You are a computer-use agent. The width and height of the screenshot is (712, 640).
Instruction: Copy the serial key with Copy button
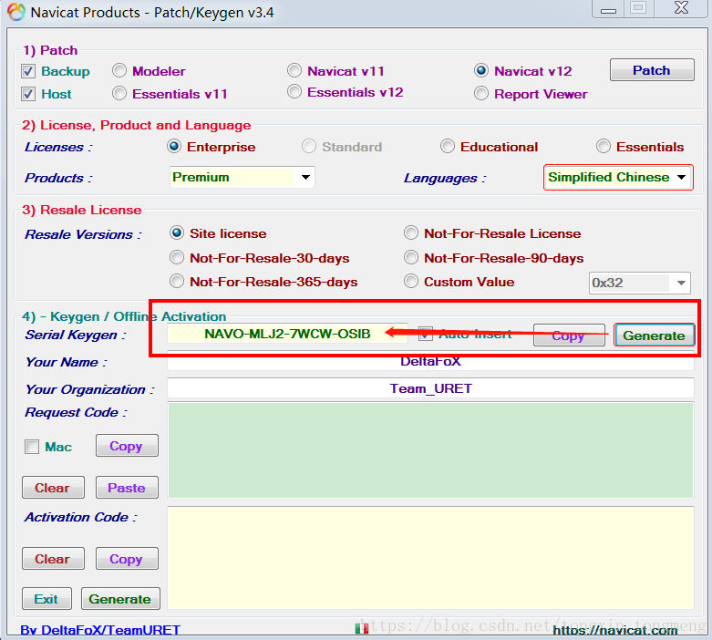pos(569,335)
